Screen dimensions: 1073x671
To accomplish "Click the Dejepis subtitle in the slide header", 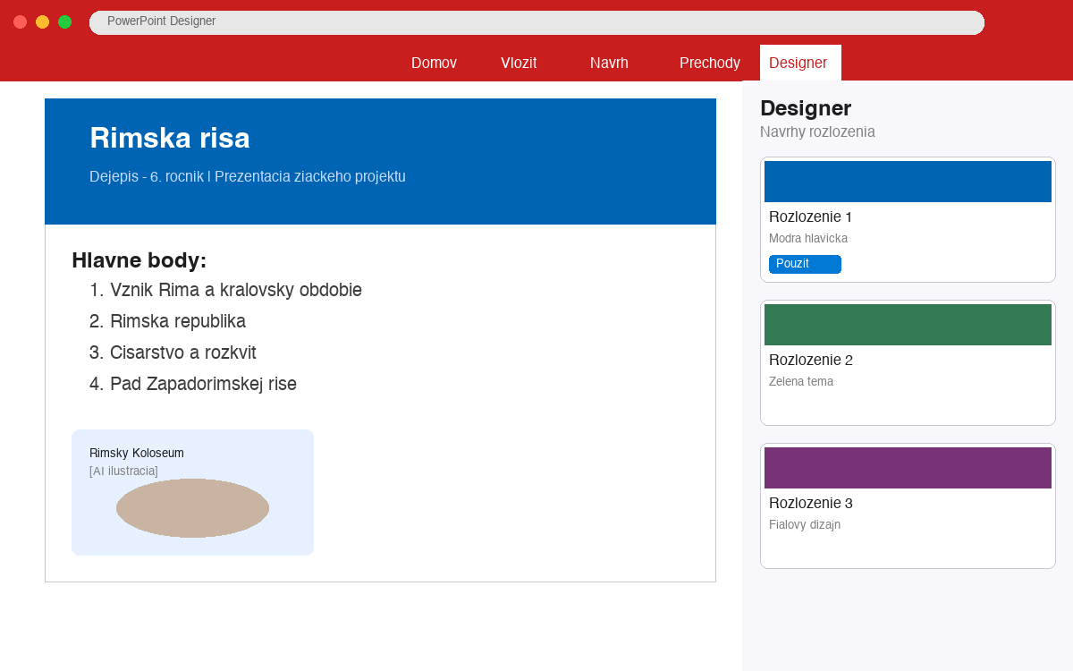I will click(x=247, y=176).
